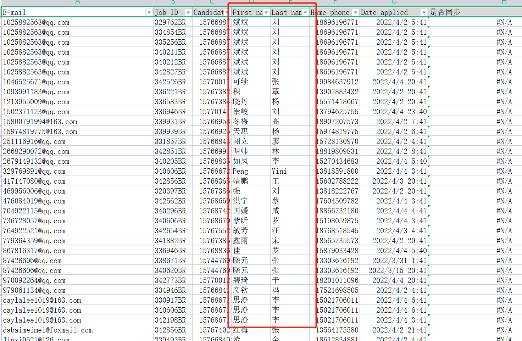The width and height of the screenshot is (522, 341).
Task: Select email cell 15974819775@163.com
Action: click(40, 132)
